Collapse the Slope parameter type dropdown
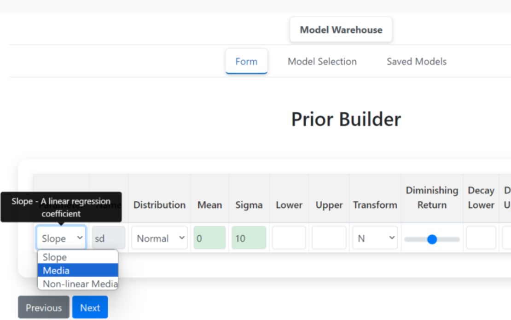Viewport: 511px width, 320px height. (x=61, y=238)
